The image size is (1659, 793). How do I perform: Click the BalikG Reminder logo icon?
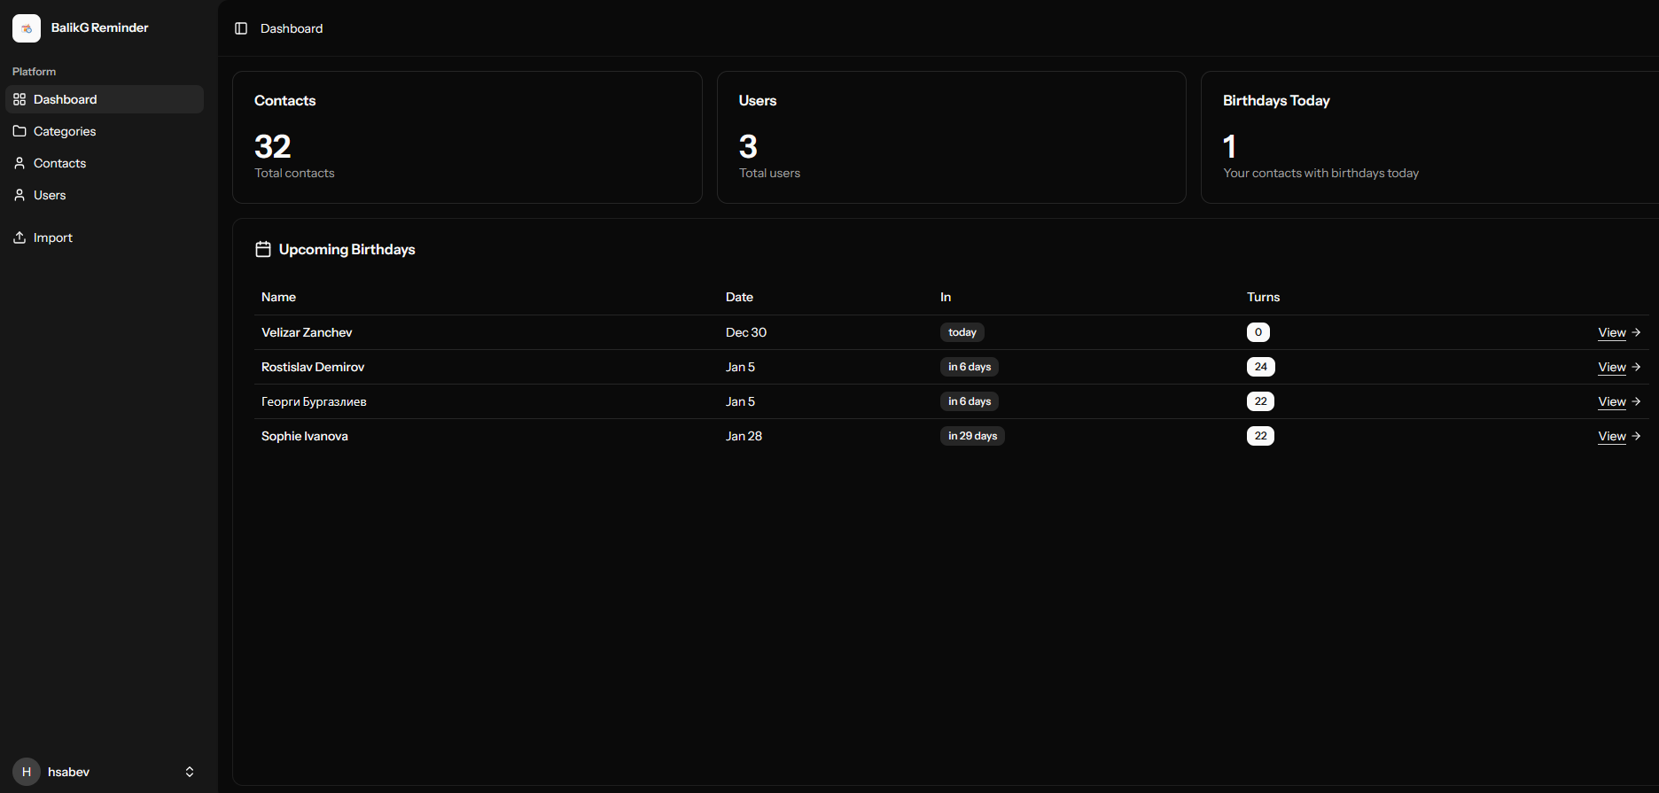[27, 28]
